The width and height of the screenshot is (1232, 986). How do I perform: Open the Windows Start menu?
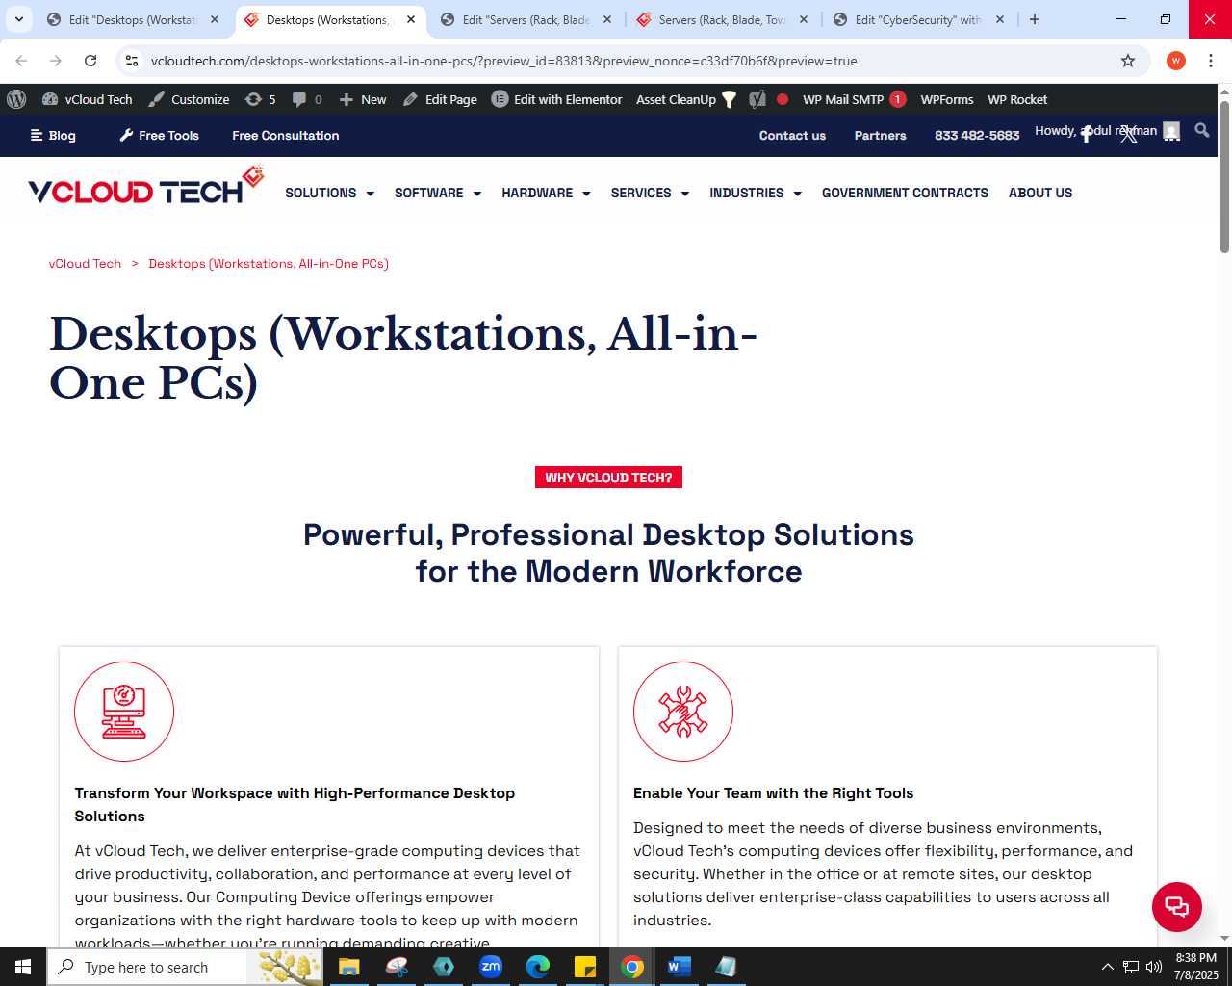[x=23, y=967]
